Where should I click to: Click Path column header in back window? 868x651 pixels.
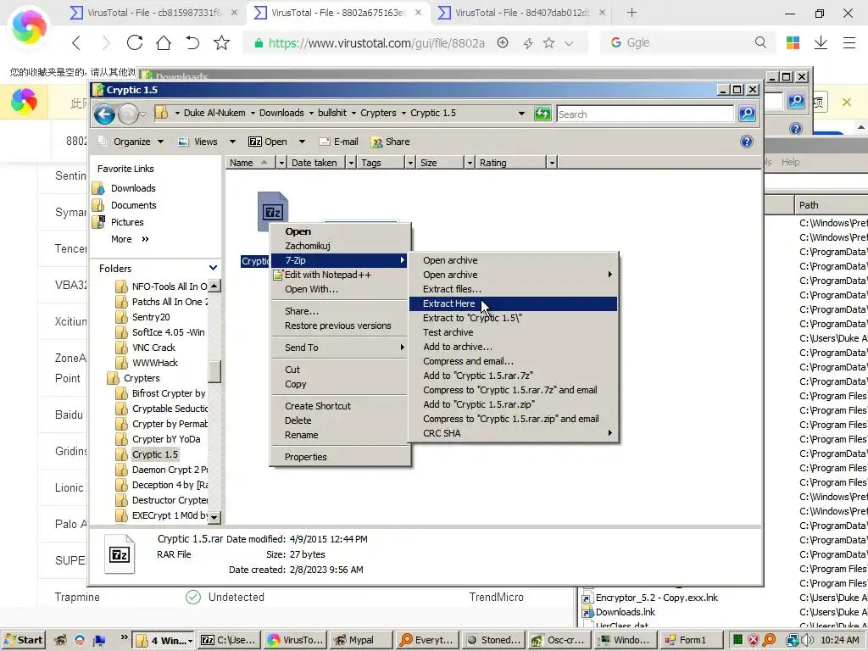(x=831, y=205)
